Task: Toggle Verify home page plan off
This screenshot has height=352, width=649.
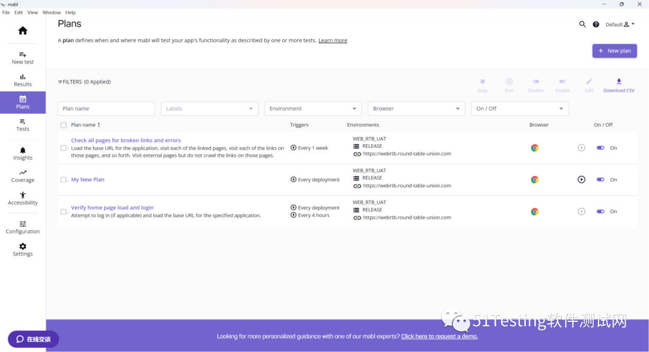Action: tap(600, 211)
